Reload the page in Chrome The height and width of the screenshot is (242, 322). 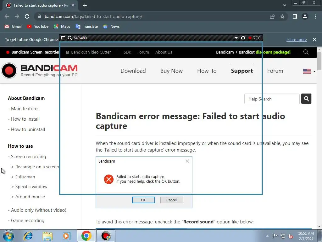[x=27, y=16]
